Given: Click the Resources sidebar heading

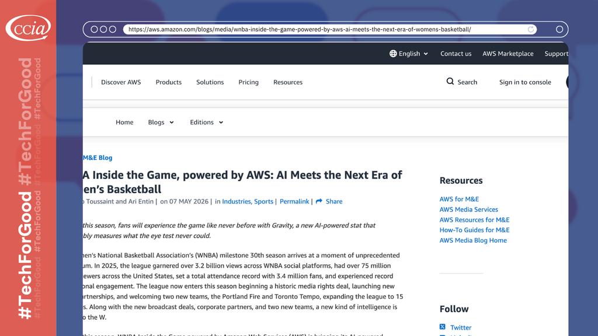Looking at the screenshot, I should pos(461,181).
